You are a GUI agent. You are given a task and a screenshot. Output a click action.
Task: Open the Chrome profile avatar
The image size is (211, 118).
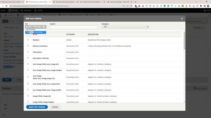point(208,6)
